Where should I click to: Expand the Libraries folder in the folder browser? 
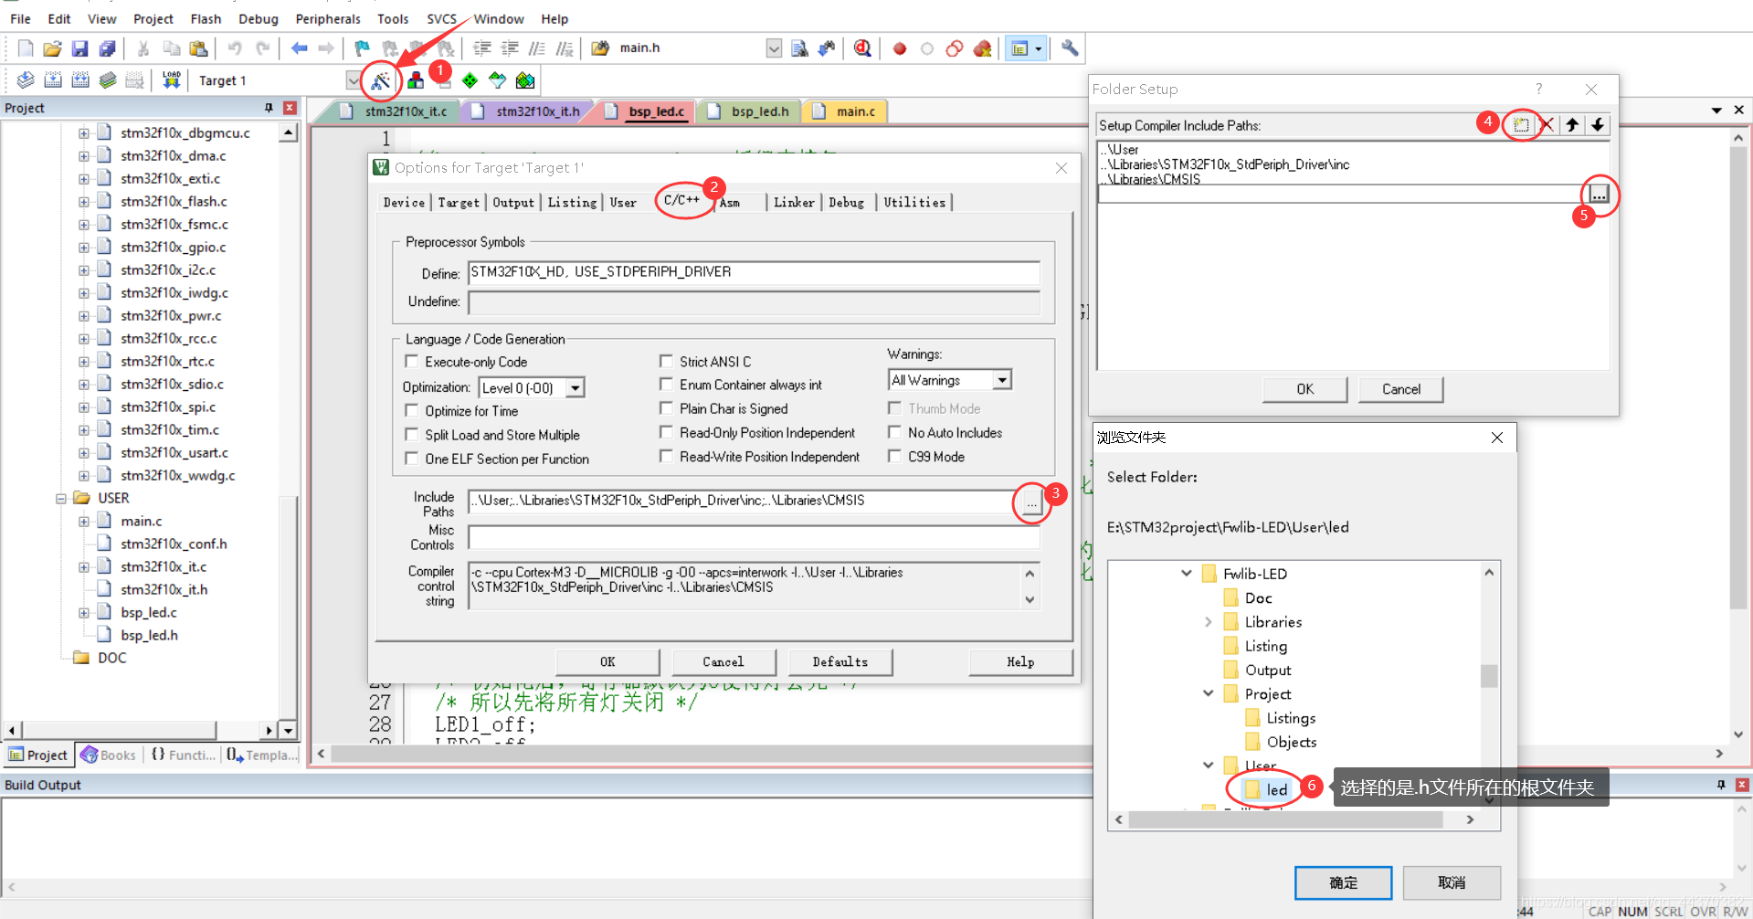coord(1208,622)
